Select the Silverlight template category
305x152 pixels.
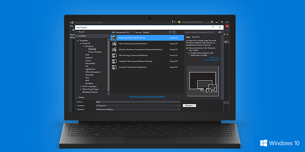point(89,75)
